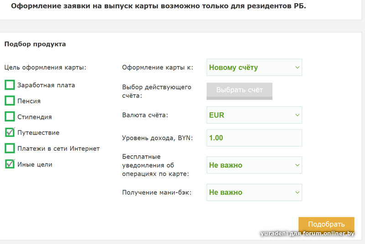Expand the Получение мани-бэк dropdown

pyautogui.click(x=254, y=192)
